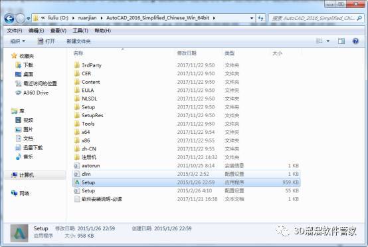The image size is (368, 247).
Task: Click the 软件安装说明-必读 text file icon
Action: click(77, 199)
